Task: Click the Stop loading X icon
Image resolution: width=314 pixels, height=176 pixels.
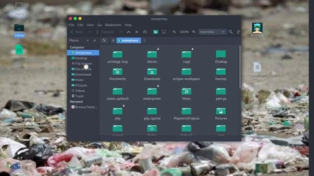Action: (137, 32)
